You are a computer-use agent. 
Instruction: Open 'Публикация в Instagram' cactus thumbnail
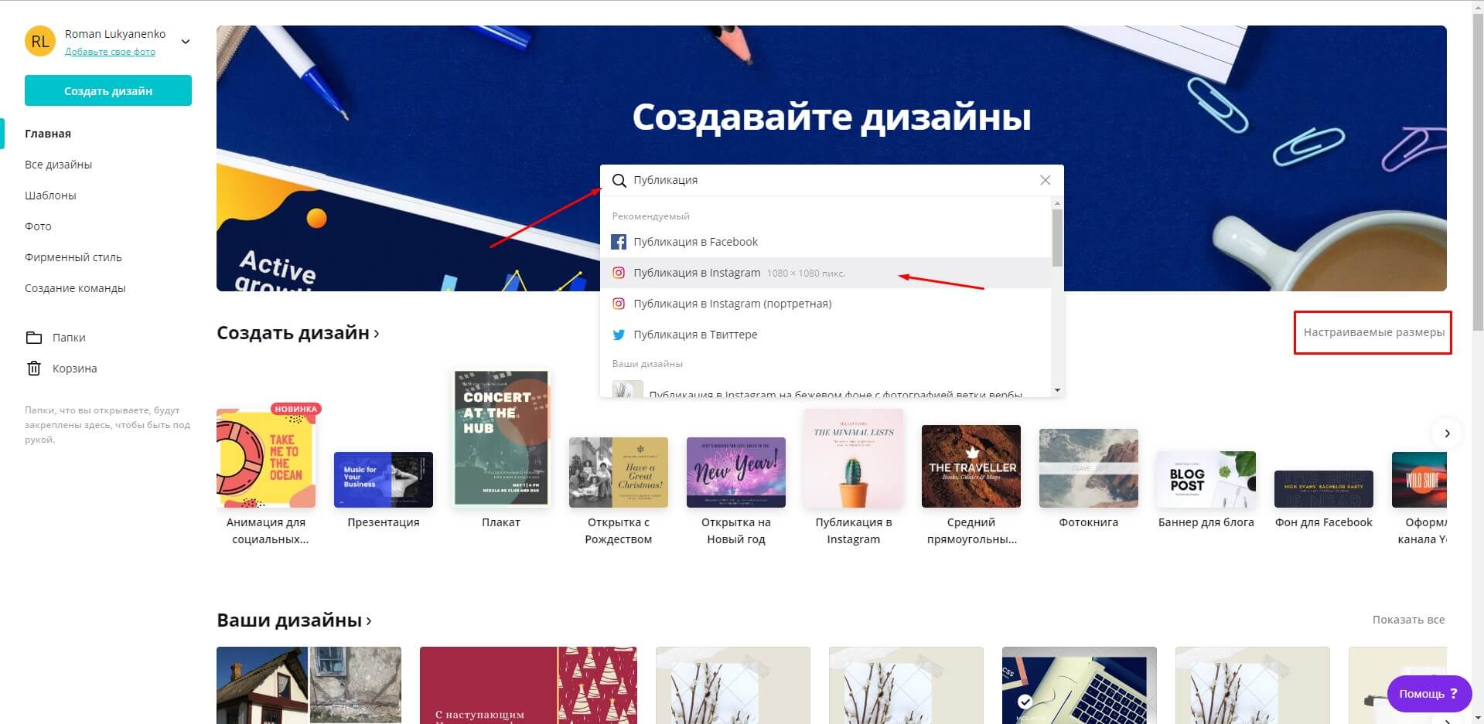point(854,458)
